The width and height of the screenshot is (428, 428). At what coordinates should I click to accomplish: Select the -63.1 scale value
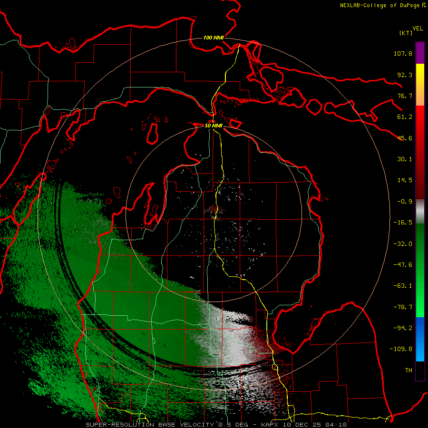[x=403, y=286]
